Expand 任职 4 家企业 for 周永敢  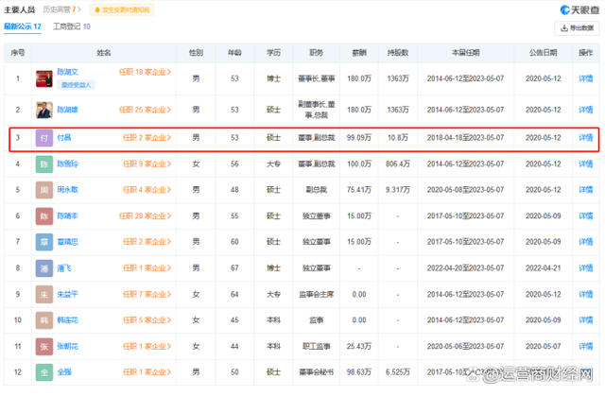[x=147, y=190]
